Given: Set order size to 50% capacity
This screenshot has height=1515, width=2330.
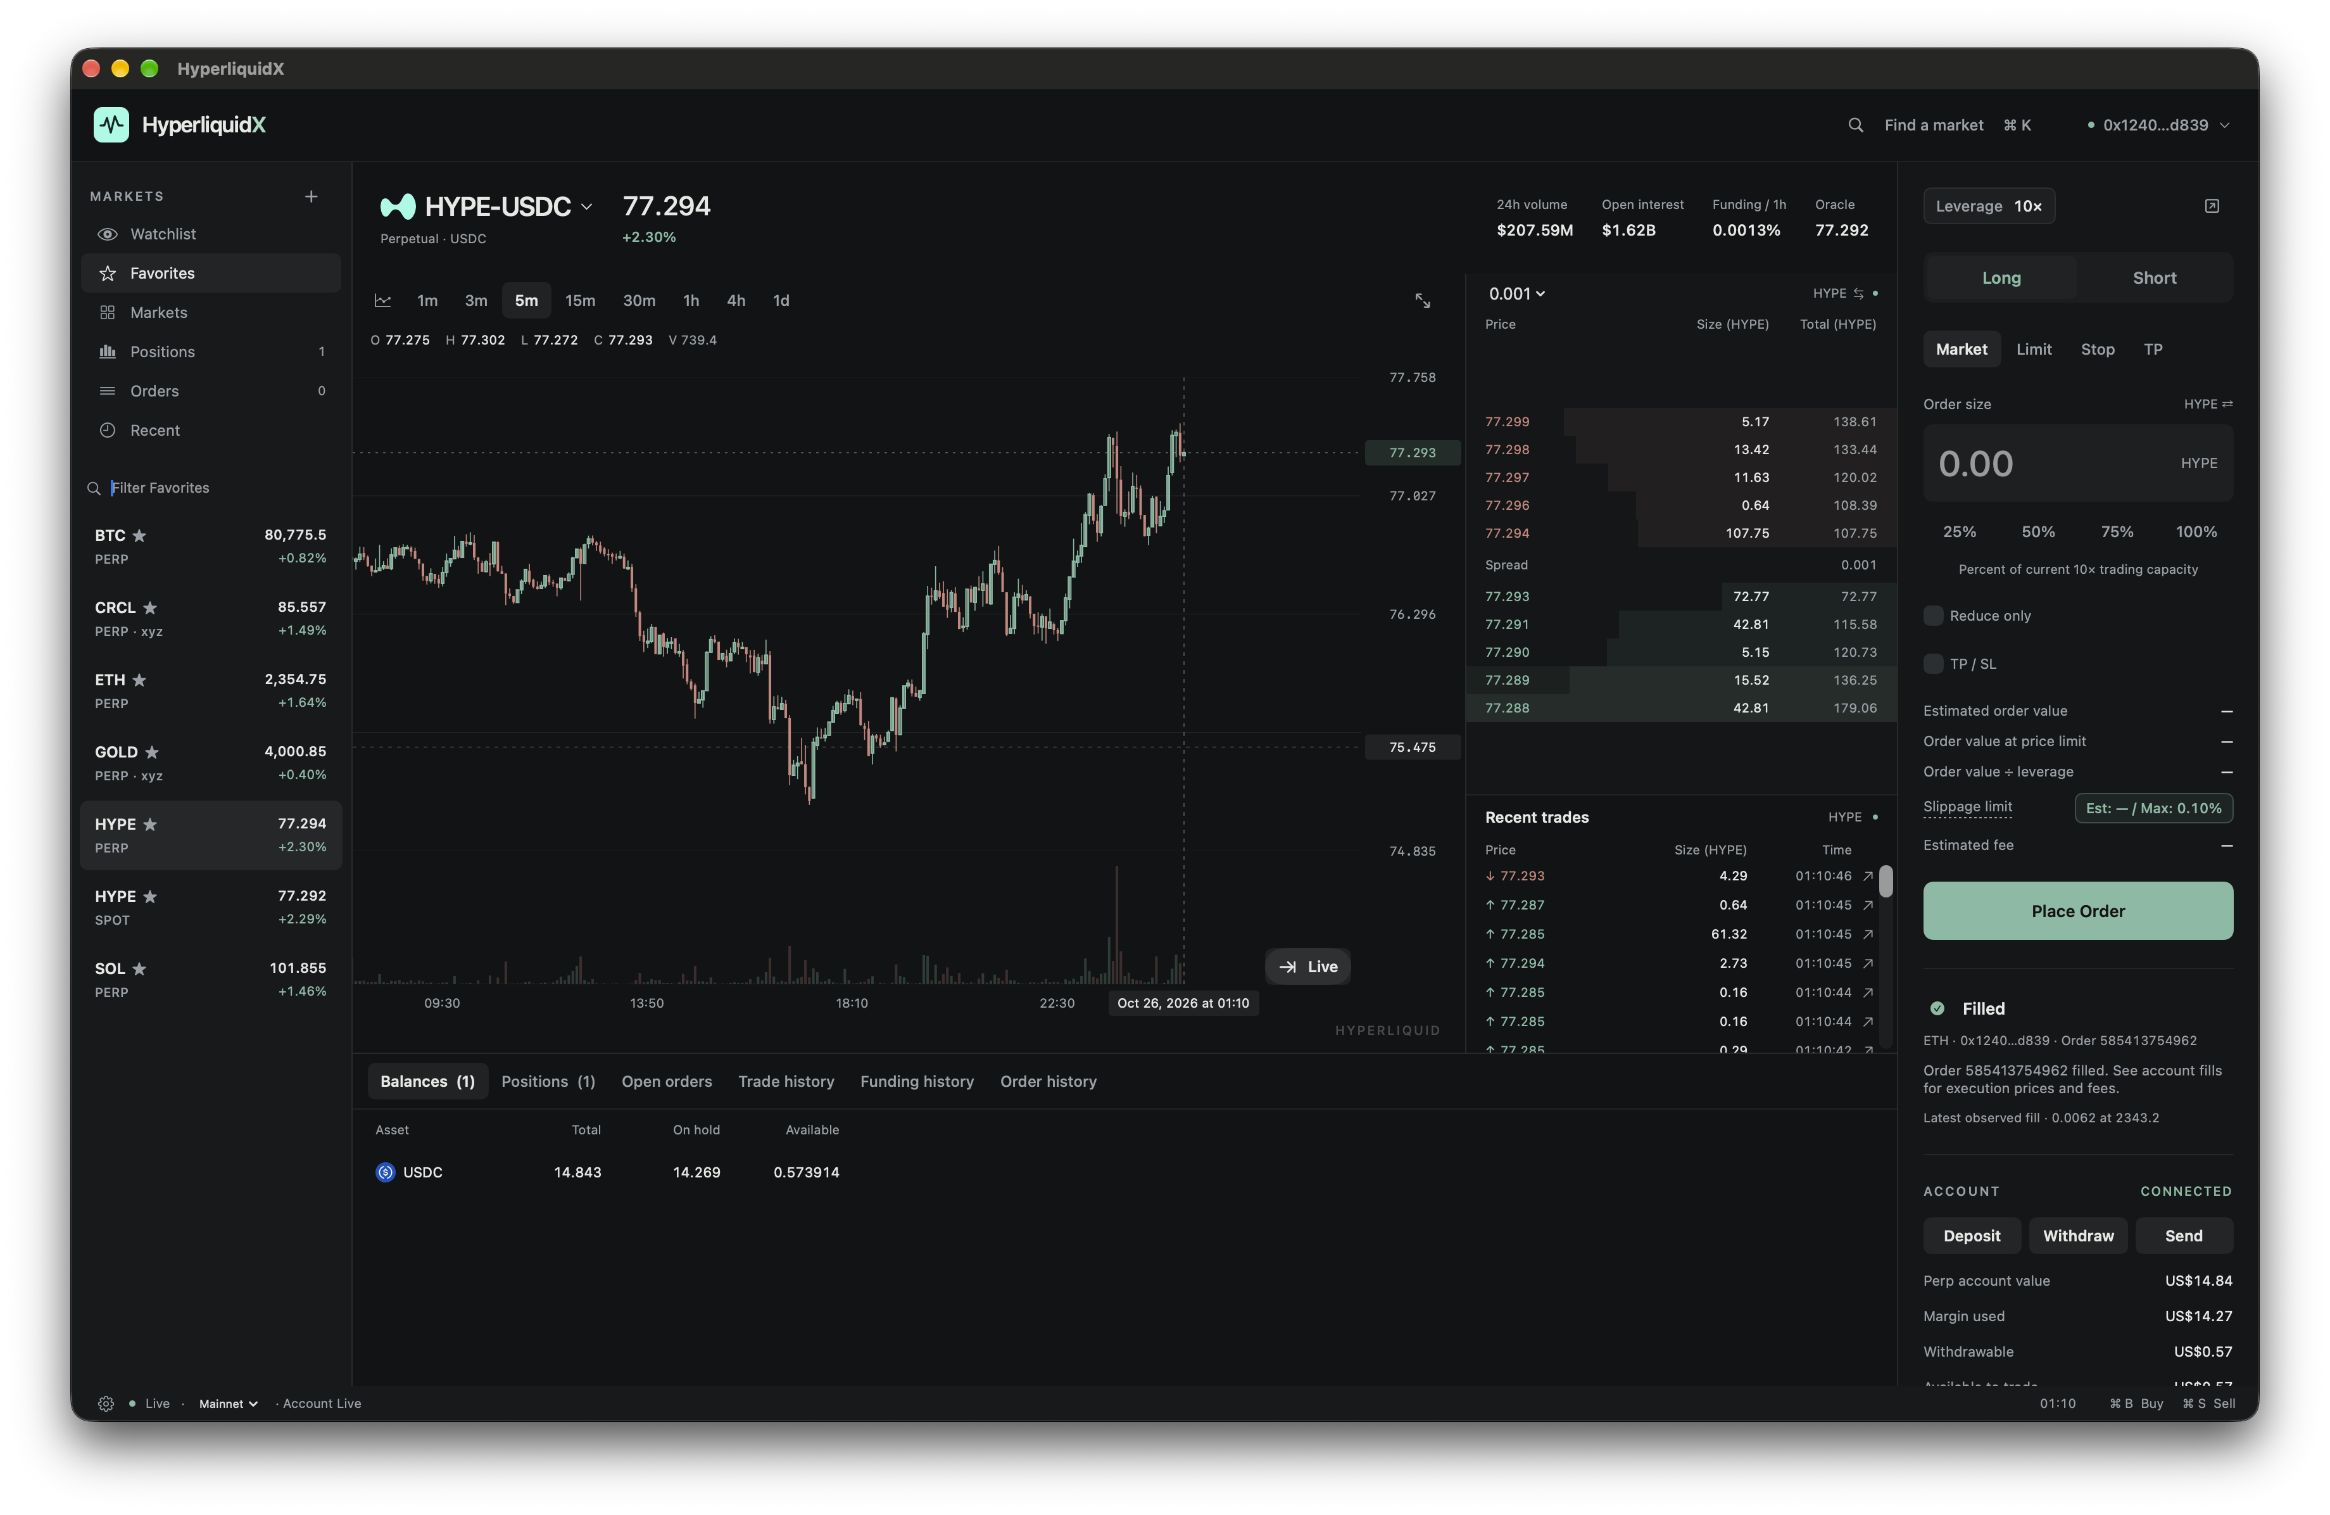Looking at the screenshot, I should [x=2038, y=532].
